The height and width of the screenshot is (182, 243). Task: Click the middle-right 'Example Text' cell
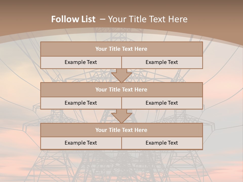(162, 103)
